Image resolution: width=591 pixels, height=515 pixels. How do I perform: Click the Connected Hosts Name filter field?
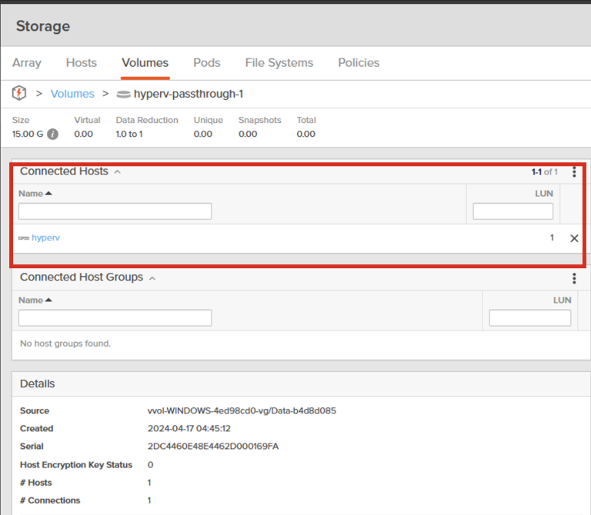[115, 211]
